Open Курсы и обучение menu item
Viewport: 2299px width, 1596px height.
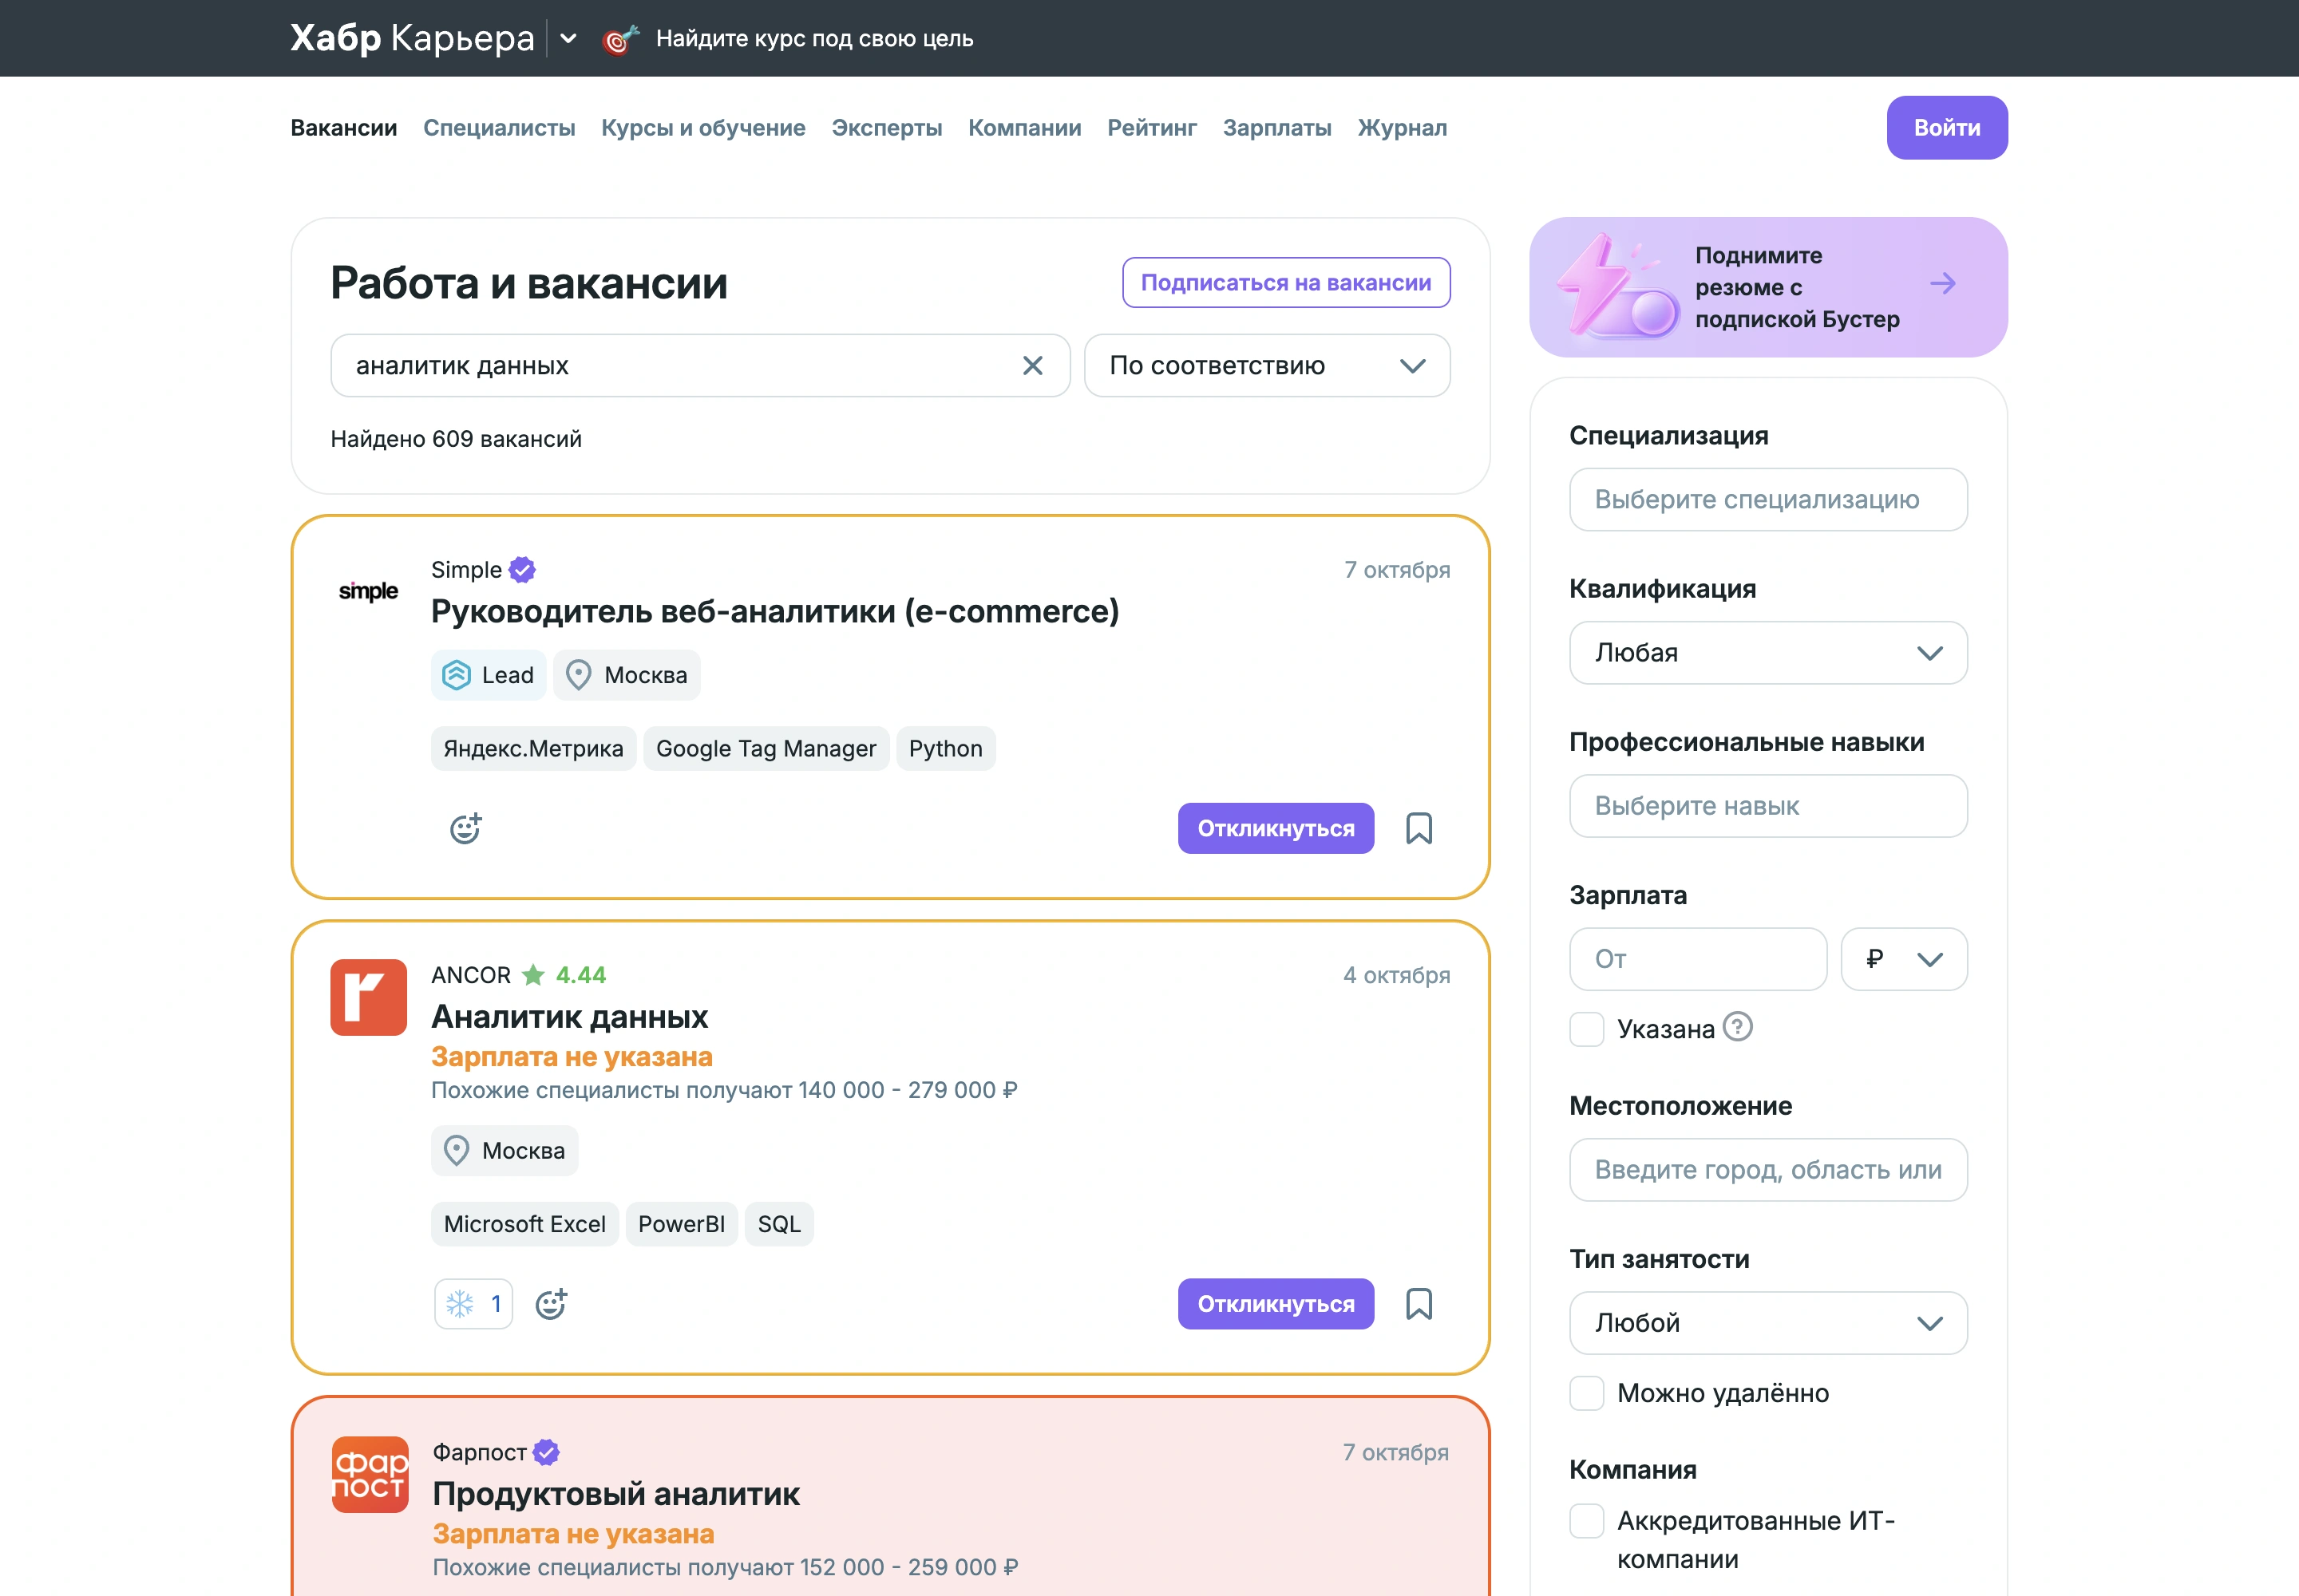703,128
